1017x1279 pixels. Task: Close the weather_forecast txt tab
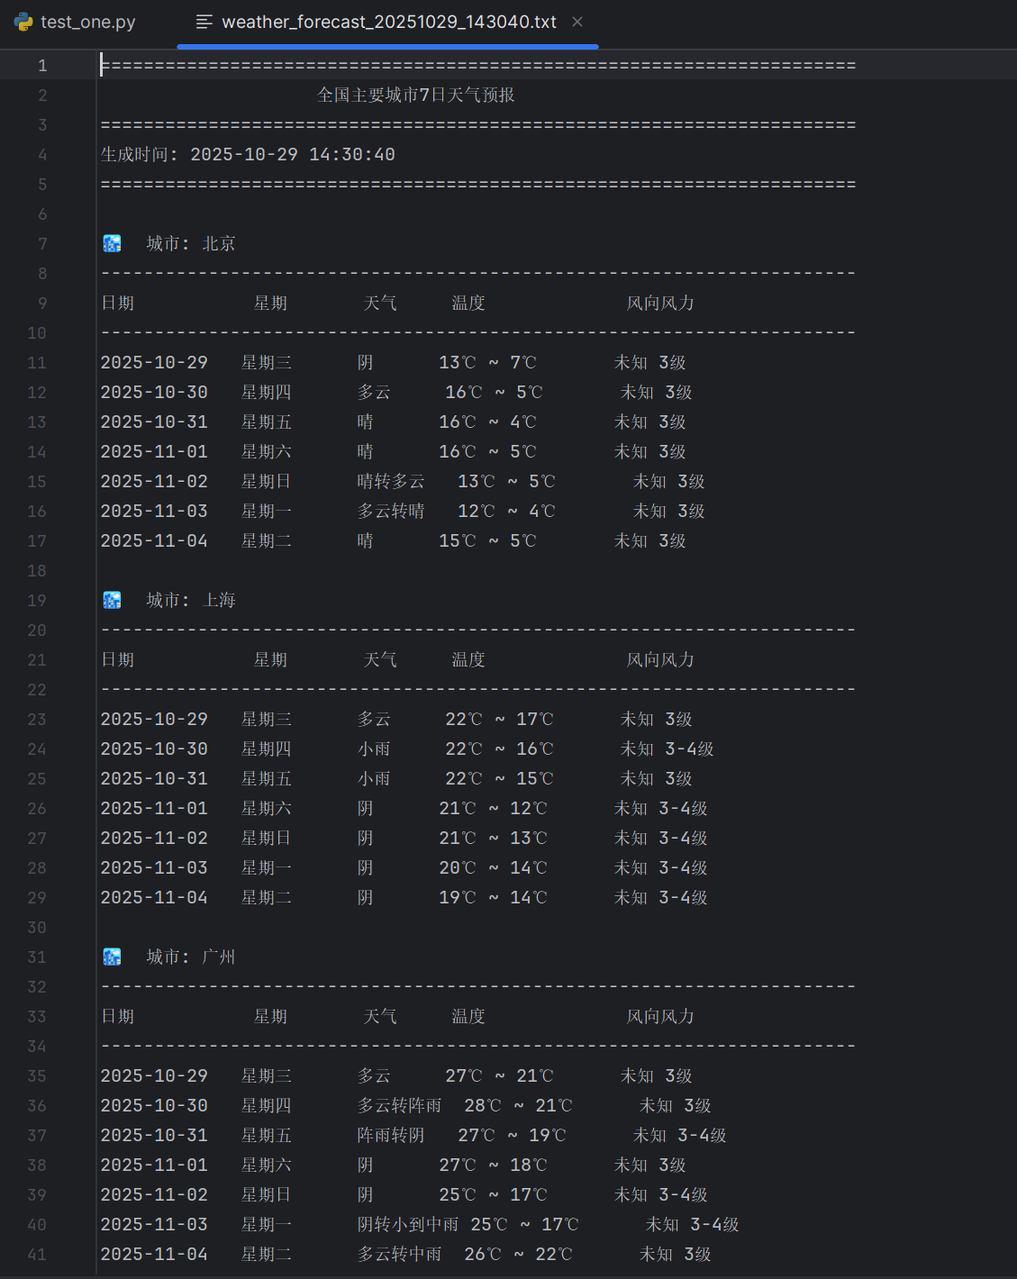click(577, 22)
